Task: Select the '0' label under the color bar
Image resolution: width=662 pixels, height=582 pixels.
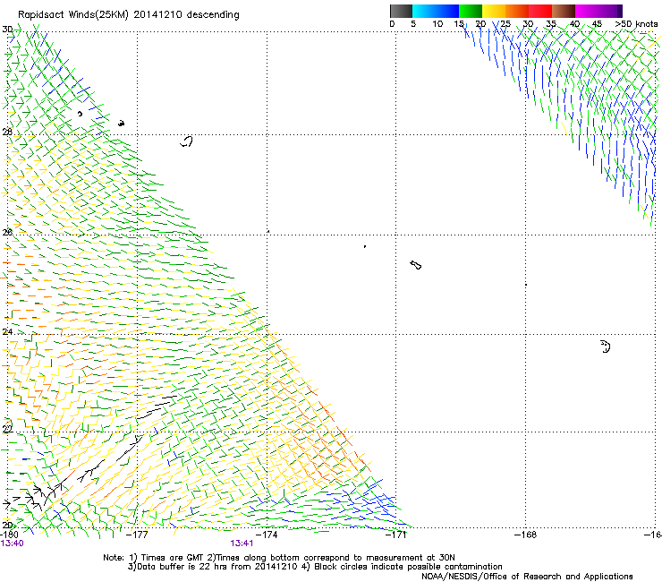Action: 392,24
